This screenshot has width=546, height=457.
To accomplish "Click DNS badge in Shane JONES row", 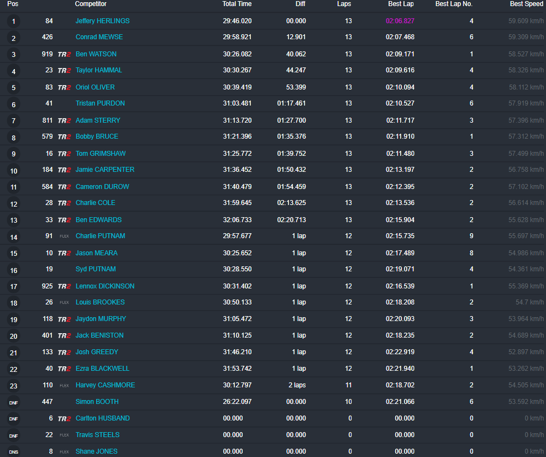I will 14,451.
